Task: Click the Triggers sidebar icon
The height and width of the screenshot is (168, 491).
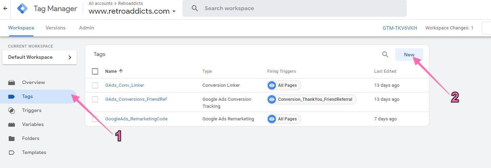Action: click(x=12, y=111)
